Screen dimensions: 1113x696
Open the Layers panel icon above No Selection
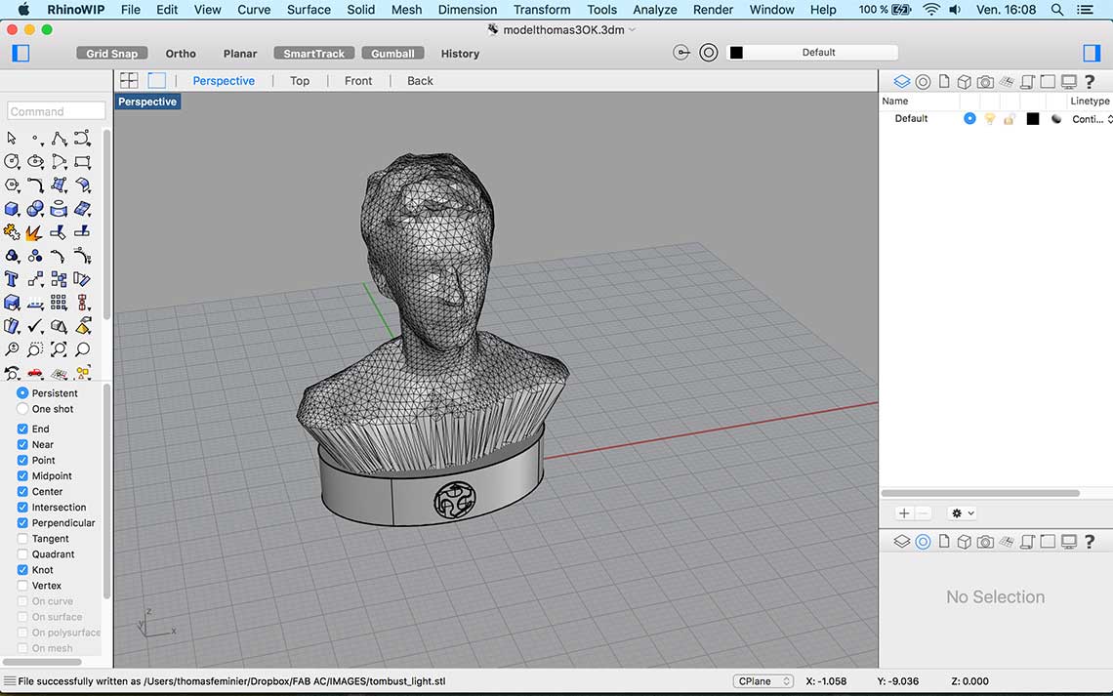pyautogui.click(x=901, y=542)
